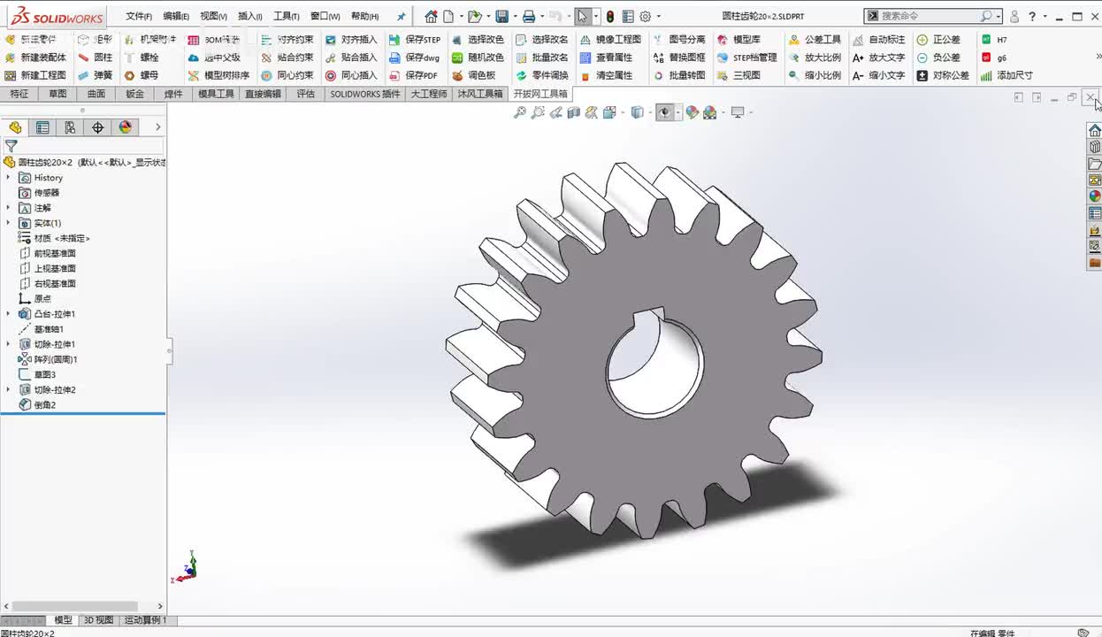Click the 螺母 nut tool
This screenshot has width=1102, height=637.
point(142,75)
